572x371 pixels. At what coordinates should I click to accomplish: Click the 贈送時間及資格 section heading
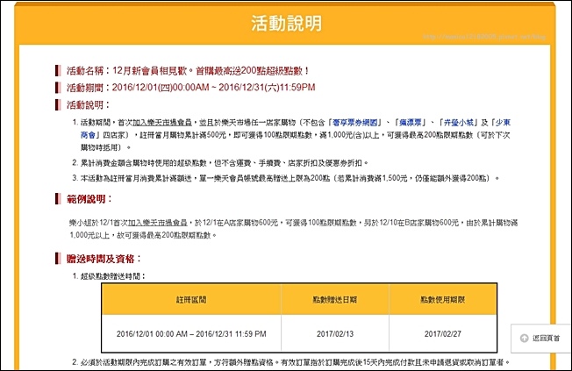coord(104,259)
